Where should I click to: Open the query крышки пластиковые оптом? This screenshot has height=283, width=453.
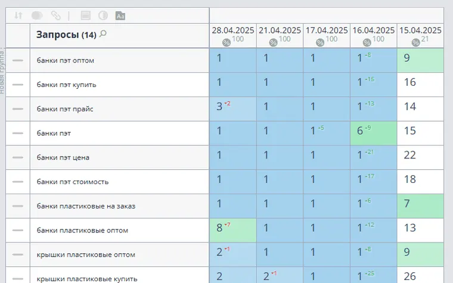(86, 255)
